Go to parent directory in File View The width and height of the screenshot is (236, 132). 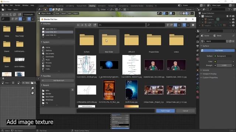tap(86, 25)
